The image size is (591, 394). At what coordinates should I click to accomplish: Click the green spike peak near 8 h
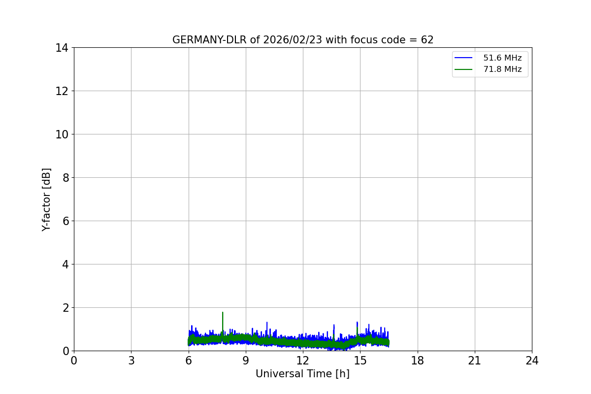coord(223,312)
